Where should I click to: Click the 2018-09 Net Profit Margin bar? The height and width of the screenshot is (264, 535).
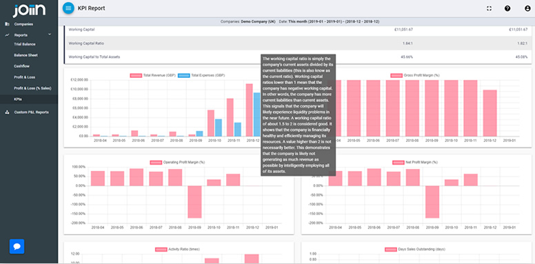pos(432,202)
